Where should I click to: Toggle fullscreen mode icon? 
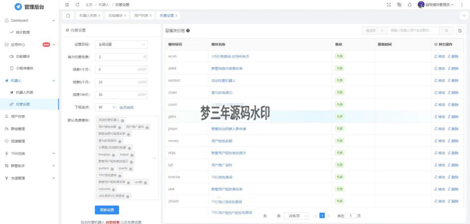(389, 5)
